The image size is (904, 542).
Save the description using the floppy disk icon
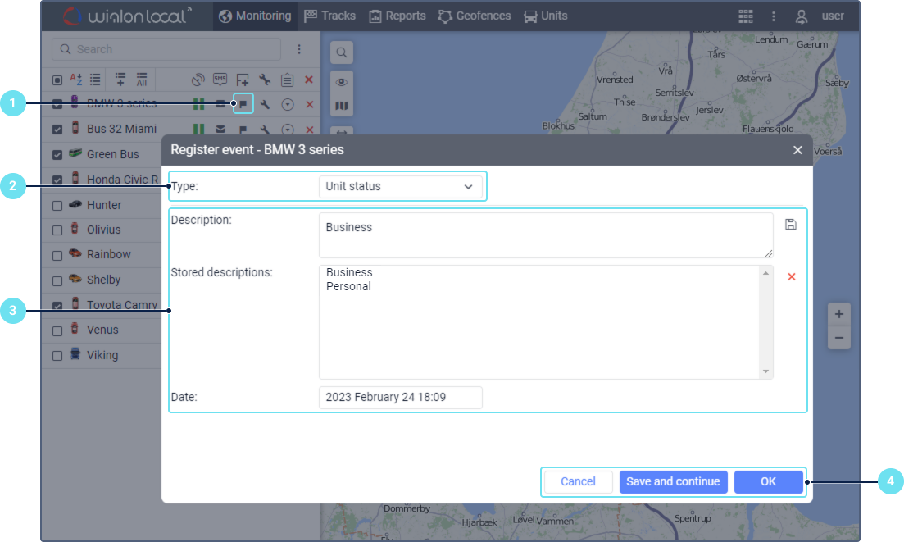[791, 225]
